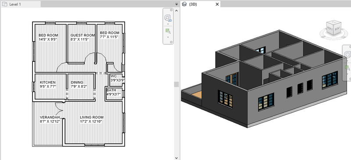The height and width of the screenshot is (160, 351).
Task: Select the KITCHEN 9'5" X 7'7" label
Action: tap(48, 84)
